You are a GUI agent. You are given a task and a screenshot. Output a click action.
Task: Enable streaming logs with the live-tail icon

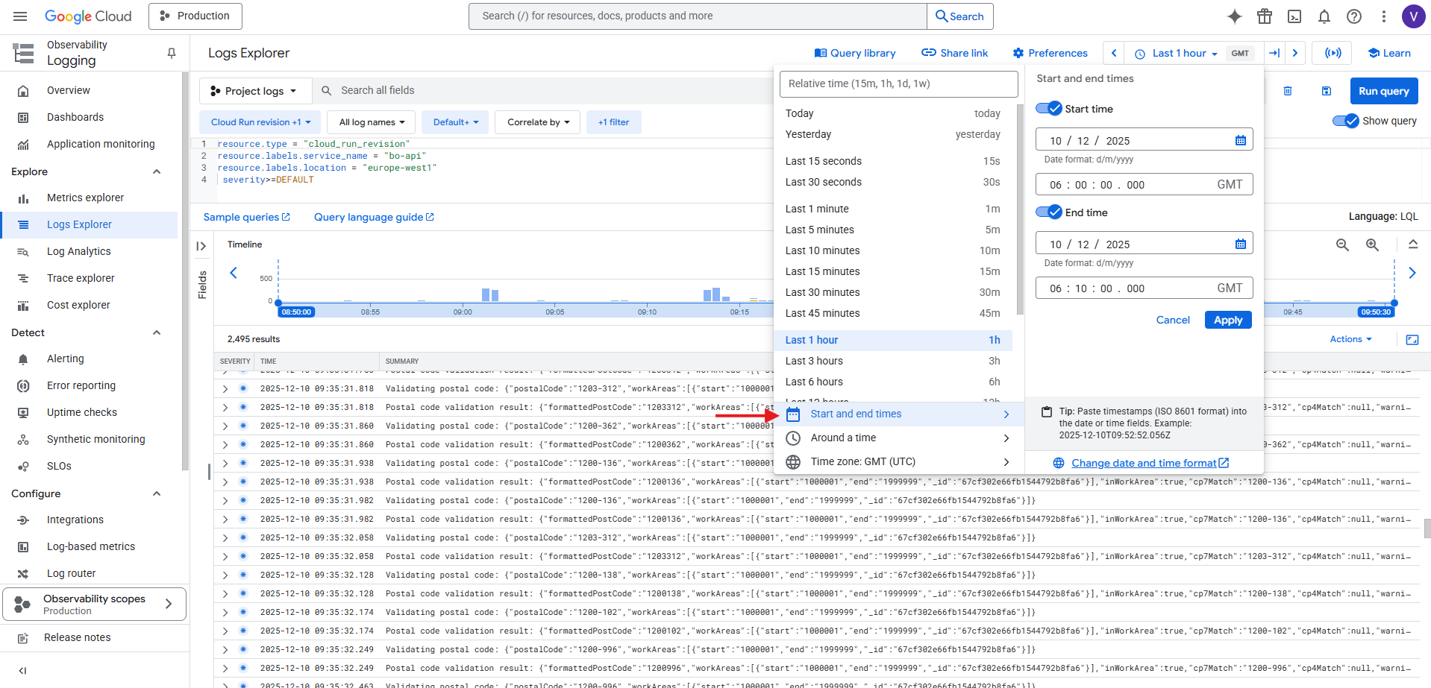click(1333, 53)
